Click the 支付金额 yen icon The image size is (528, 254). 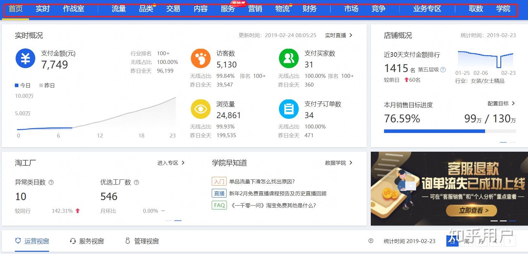pos(25,58)
